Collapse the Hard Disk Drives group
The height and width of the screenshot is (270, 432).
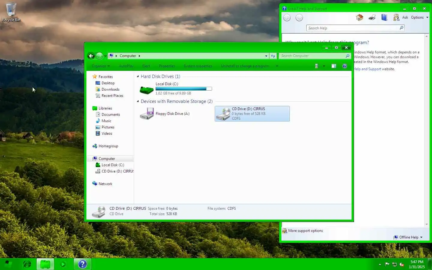point(138,76)
